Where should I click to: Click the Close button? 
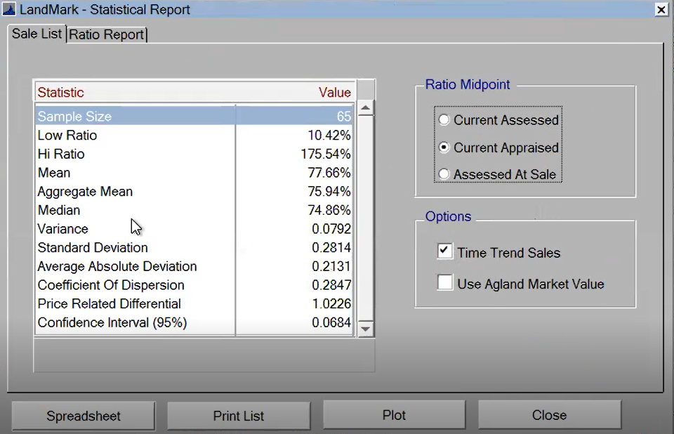(x=549, y=415)
